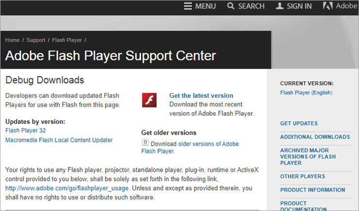
Task: Select Flash Player (English) under Current Version
Action: pos(306,93)
